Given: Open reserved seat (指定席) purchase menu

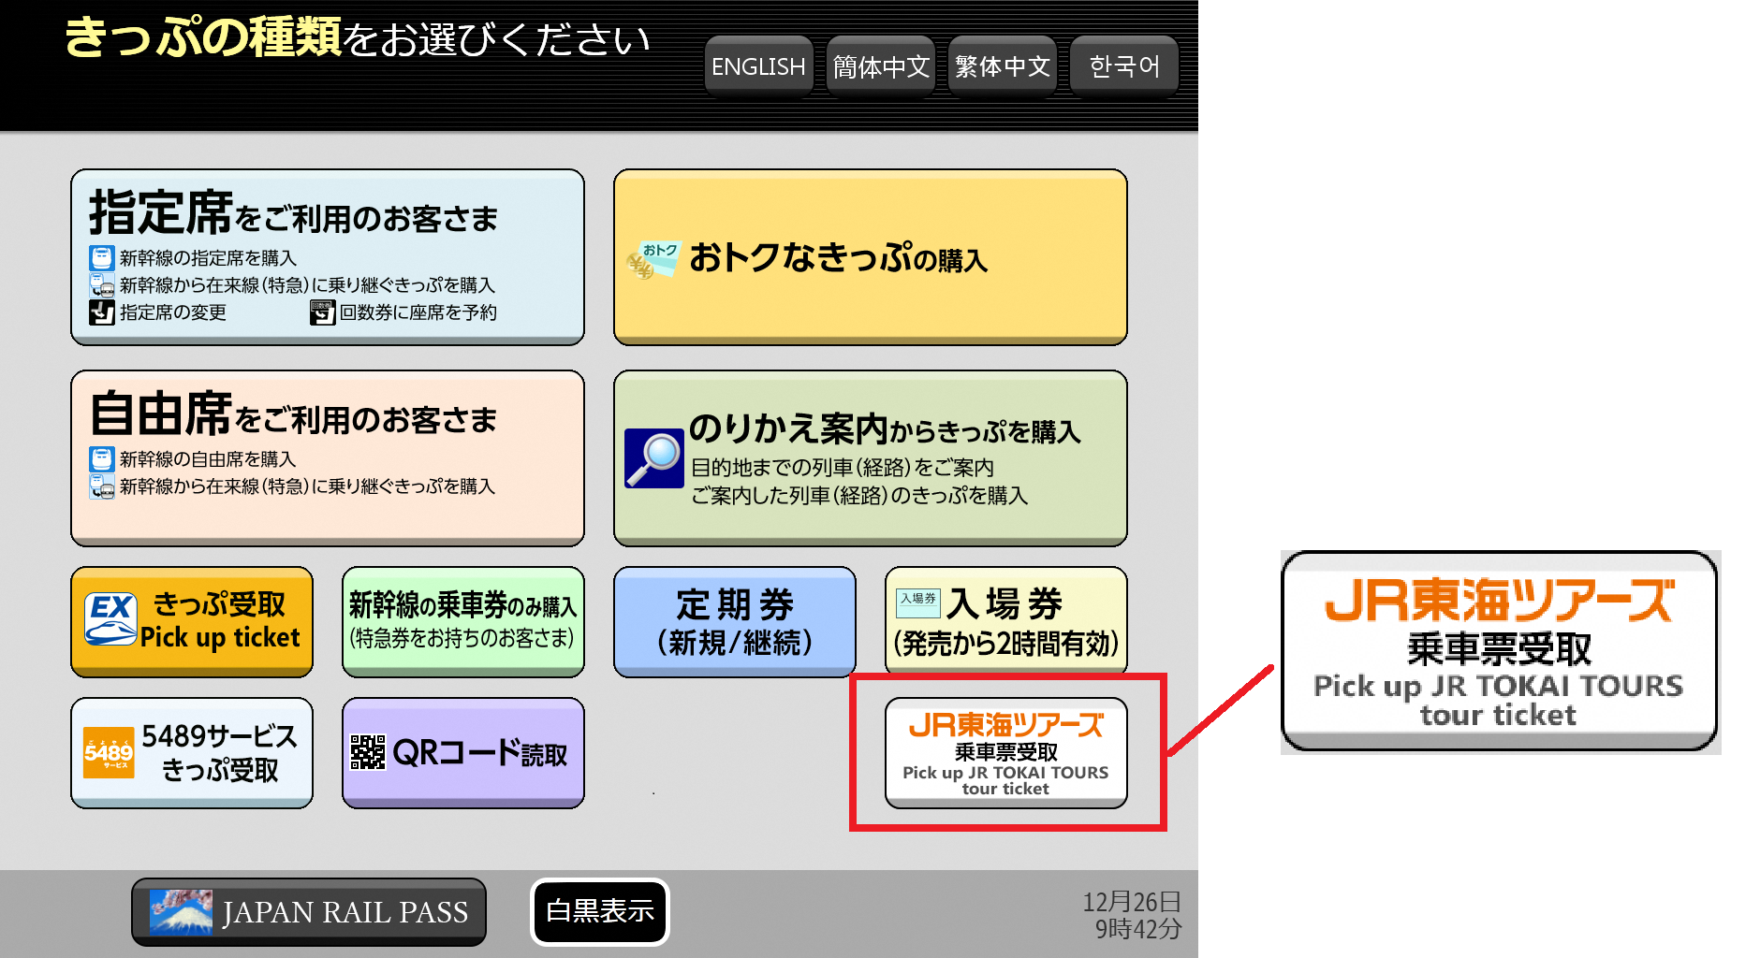Looking at the screenshot, I should click(x=326, y=255).
